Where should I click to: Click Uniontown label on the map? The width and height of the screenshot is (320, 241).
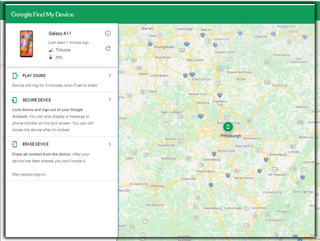(x=260, y=208)
